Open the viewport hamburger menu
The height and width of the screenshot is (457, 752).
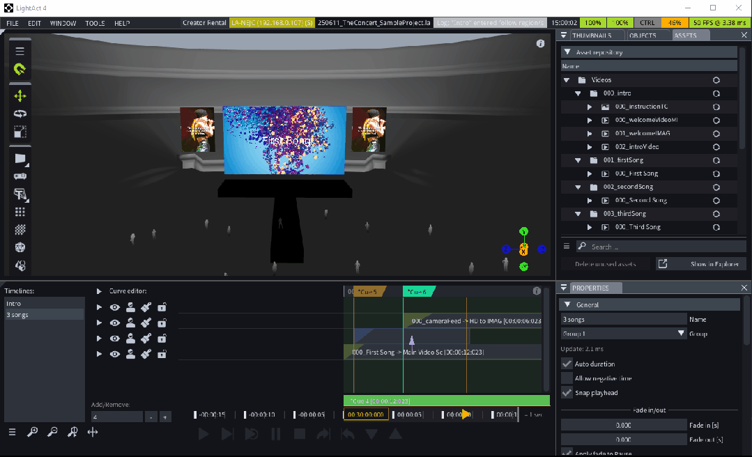tap(20, 51)
